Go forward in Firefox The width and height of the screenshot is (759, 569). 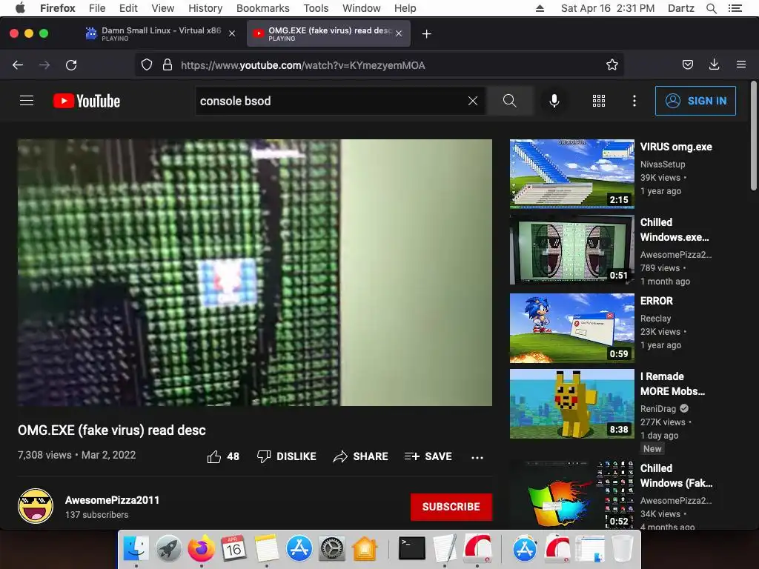pyautogui.click(x=44, y=65)
